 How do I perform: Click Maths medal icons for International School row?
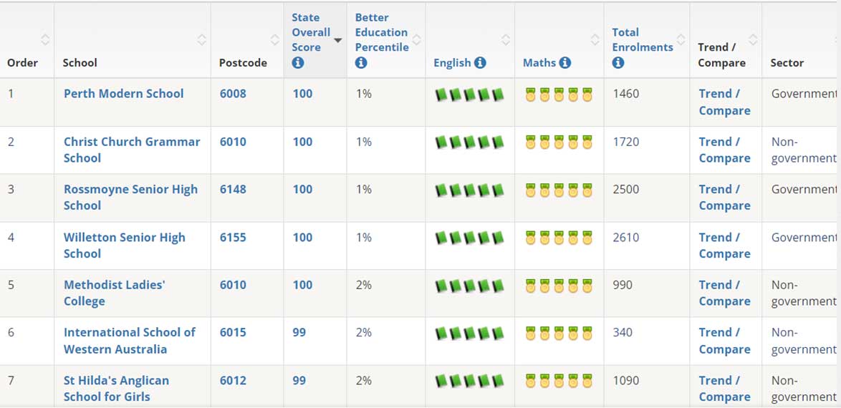(559, 333)
